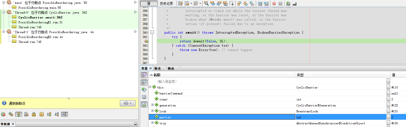
Task: Expand the 'generation' variable node
Action: click(153, 105)
